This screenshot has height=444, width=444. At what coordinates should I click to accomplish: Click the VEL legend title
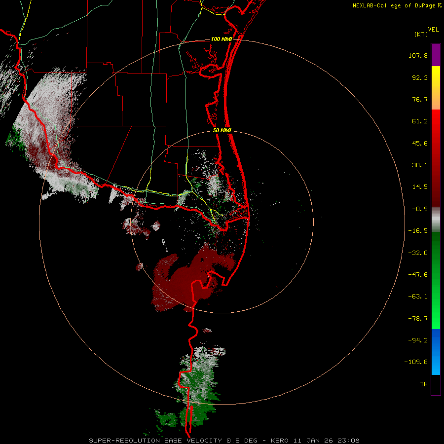(x=433, y=30)
